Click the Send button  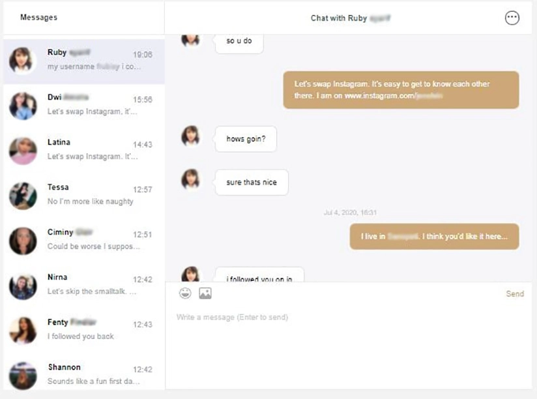515,293
